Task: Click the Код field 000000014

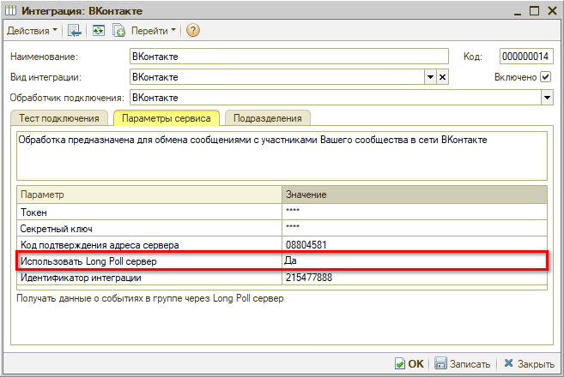Action: tap(526, 57)
